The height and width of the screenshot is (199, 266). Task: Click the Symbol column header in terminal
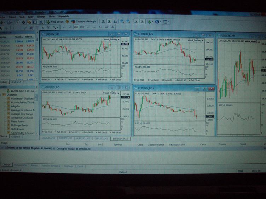118,145
